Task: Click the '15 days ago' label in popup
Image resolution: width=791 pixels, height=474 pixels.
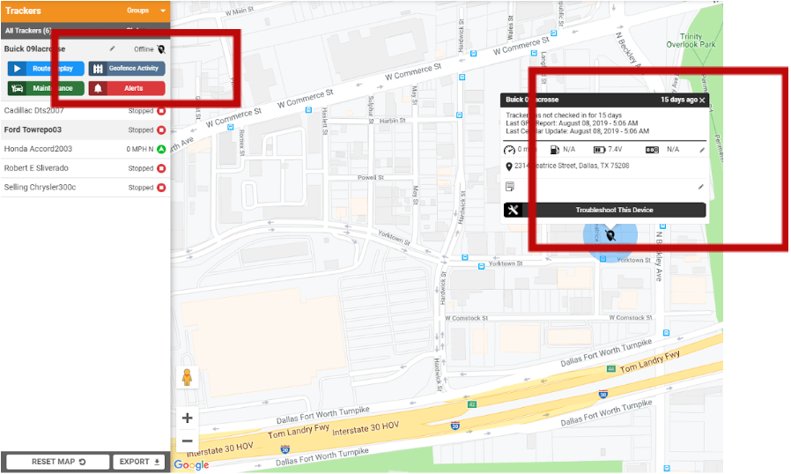Action: coord(679,100)
